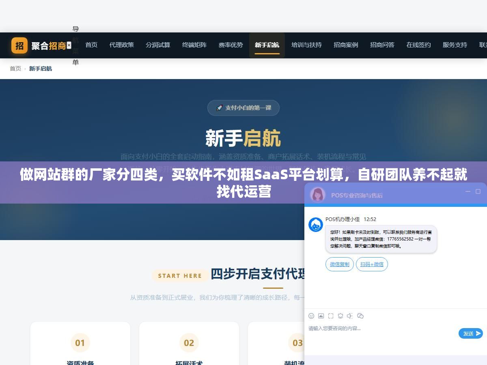This screenshot has height=365, width=487.
Task: Toggle the chat sound speaker icon
Action: (x=350, y=316)
